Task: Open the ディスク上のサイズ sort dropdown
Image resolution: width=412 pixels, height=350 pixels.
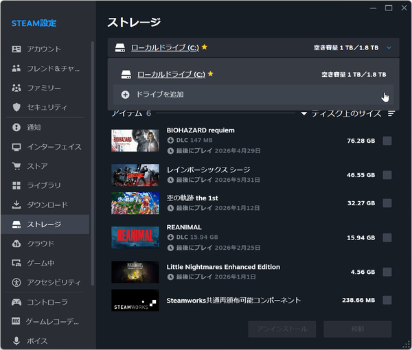Action: [341, 113]
